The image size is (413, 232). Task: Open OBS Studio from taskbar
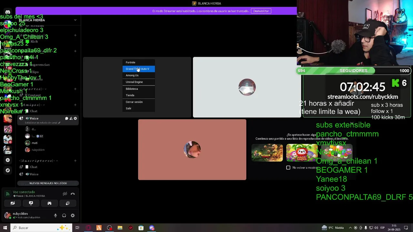[109, 228]
